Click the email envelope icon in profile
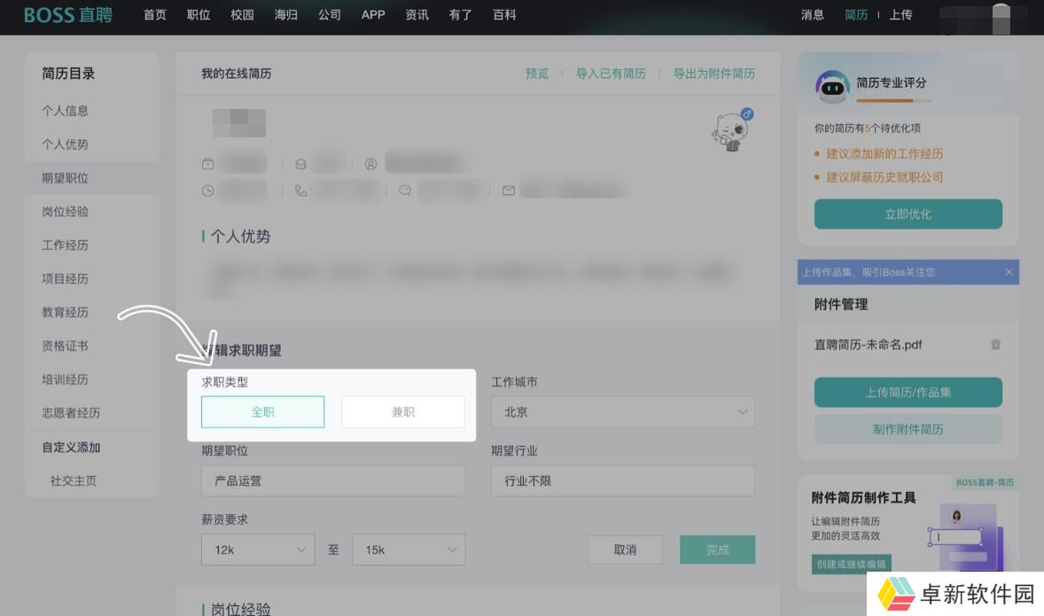 pos(508,191)
